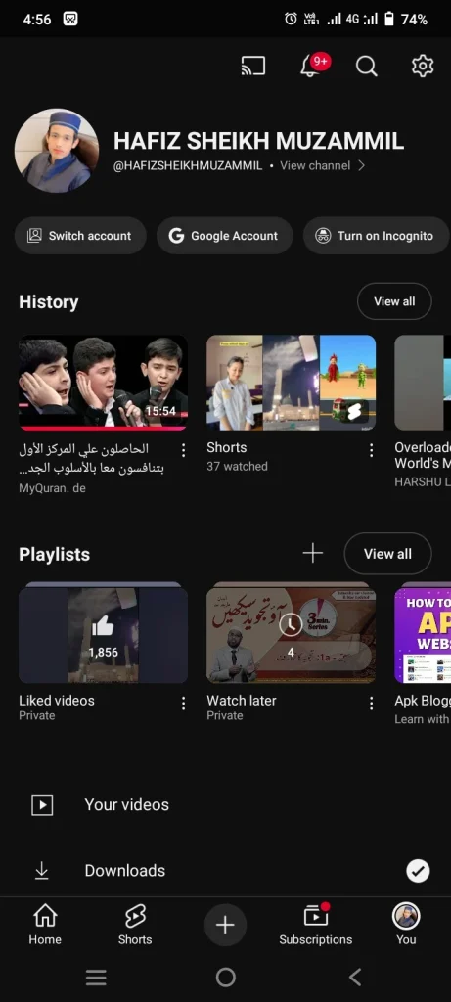The height and width of the screenshot is (1002, 451).
Task: Open Google Account button
Action: [x=225, y=236]
